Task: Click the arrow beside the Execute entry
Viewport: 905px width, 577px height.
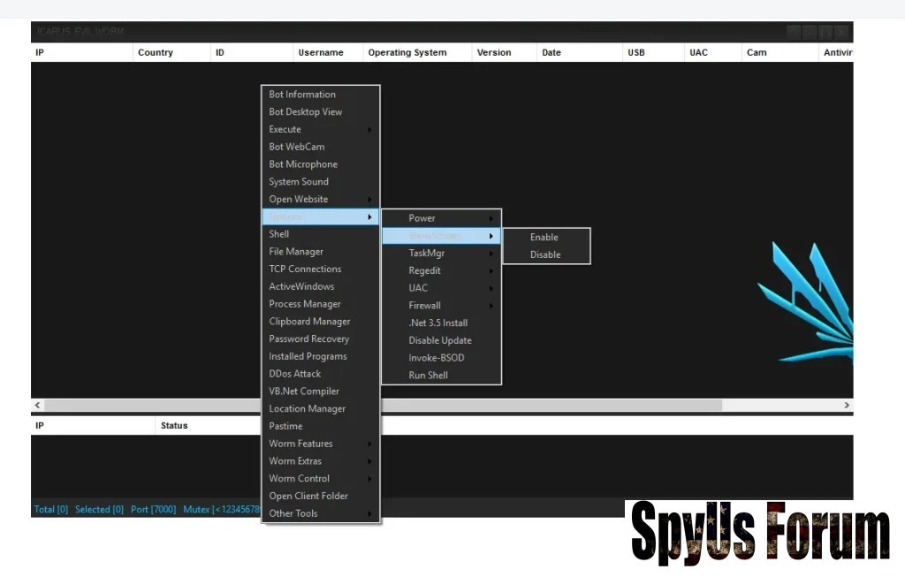Action: coord(369,130)
